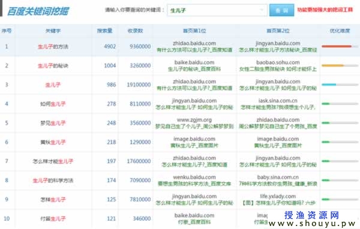This screenshot has height=229, width=360.
Task: Click the 关键字 column header
Action: coord(53,31)
